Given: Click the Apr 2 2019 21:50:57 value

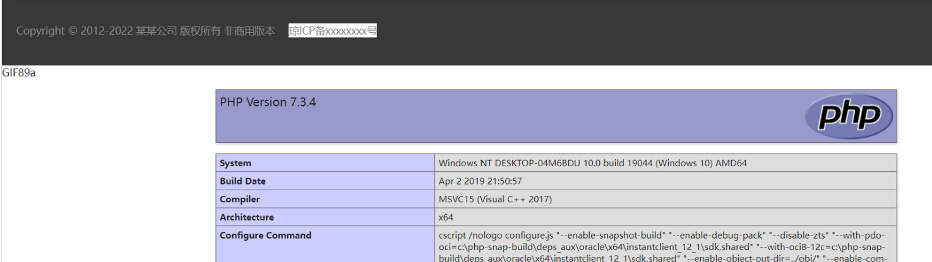Looking at the screenshot, I should coord(480,181).
